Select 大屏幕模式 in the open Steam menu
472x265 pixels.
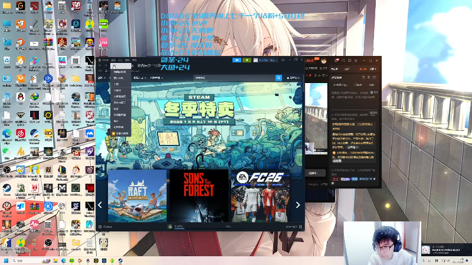[120, 97]
